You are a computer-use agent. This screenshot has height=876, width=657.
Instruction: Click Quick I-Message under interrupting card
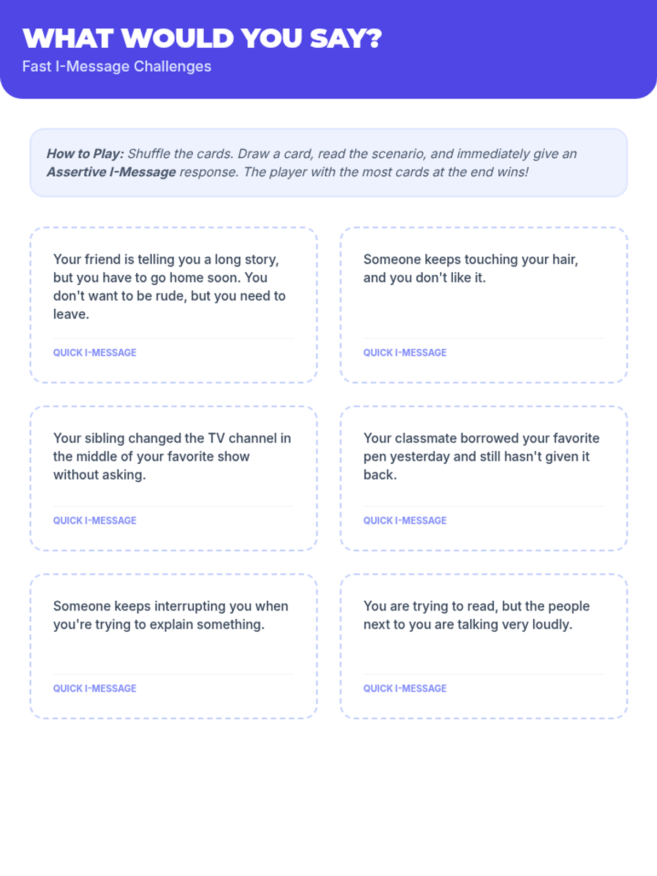pos(95,689)
